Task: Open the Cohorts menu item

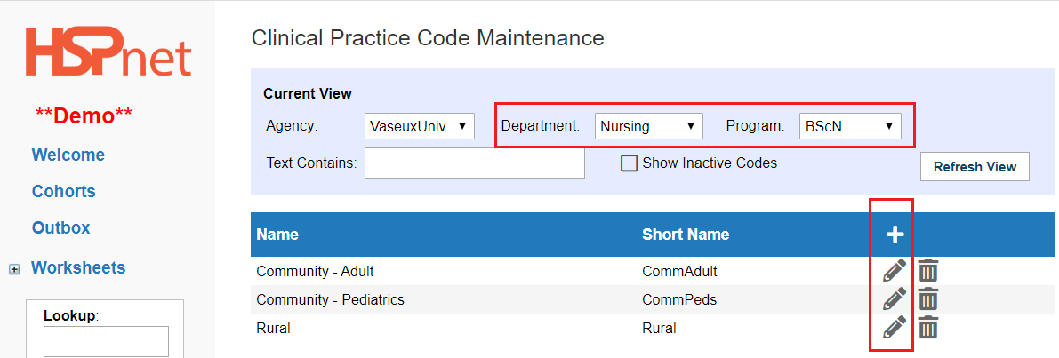Action: [63, 192]
